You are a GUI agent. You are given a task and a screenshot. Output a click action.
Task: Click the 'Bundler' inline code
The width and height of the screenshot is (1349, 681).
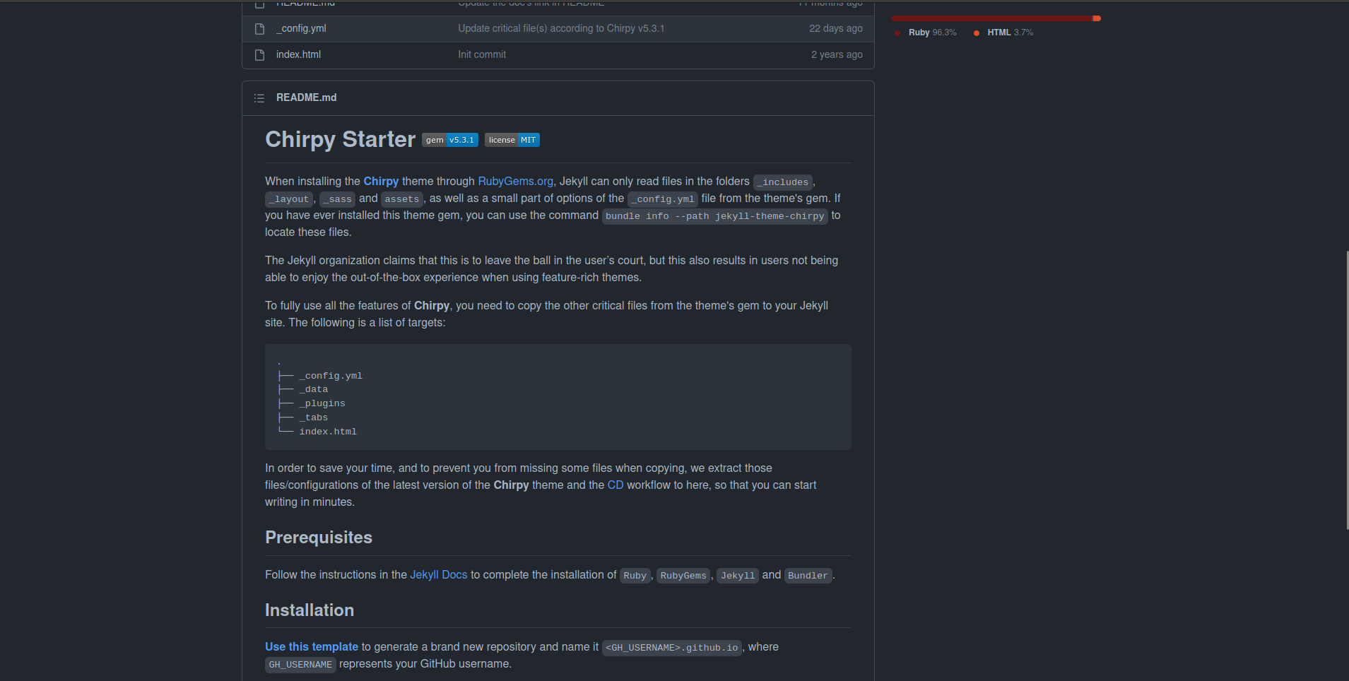[808, 576]
